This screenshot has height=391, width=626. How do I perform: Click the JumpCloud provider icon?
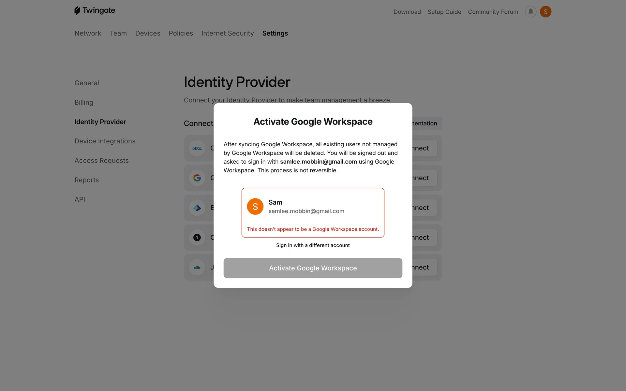pyautogui.click(x=197, y=268)
